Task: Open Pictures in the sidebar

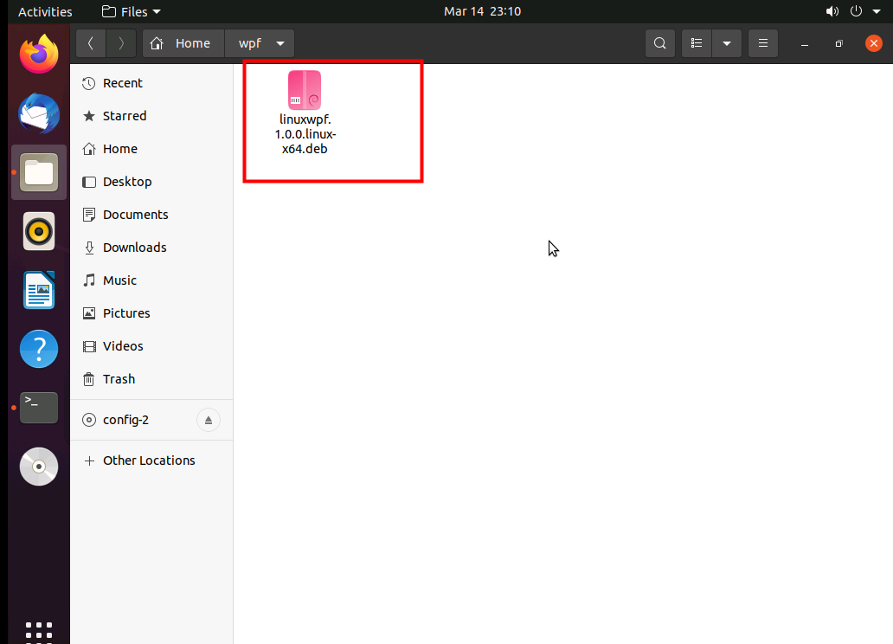Action: (x=151, y=313)
